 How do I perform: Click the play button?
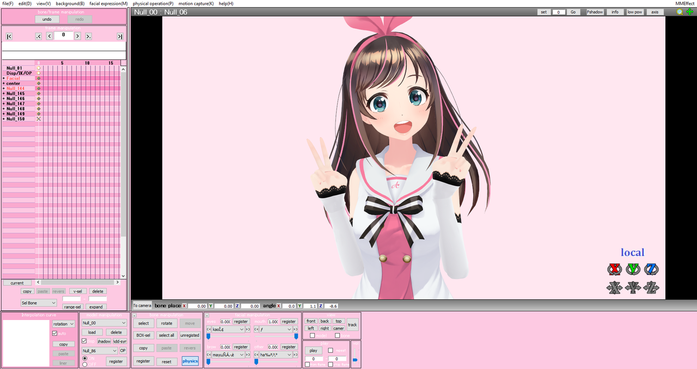[313, 350]
